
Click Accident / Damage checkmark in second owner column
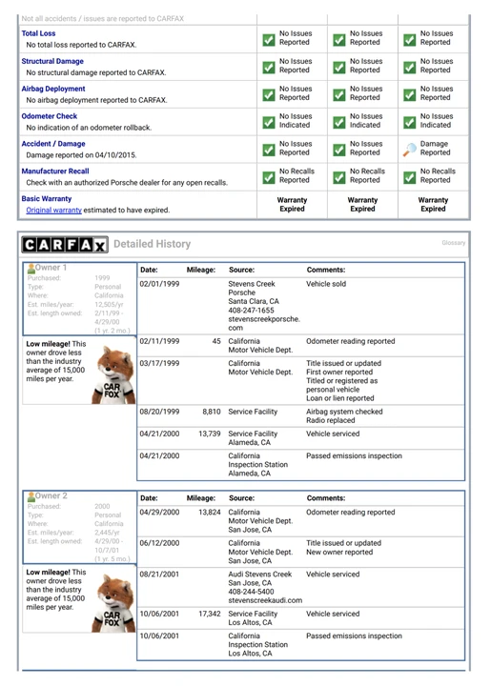pos(339,151)
